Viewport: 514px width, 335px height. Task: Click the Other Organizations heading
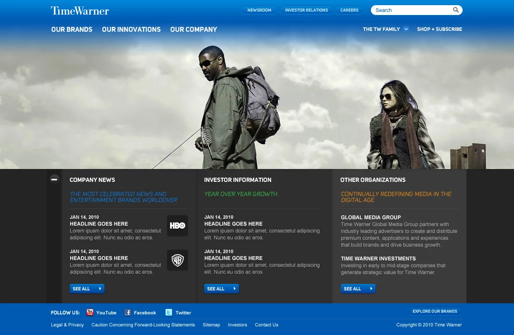click(x=373, y=180)
